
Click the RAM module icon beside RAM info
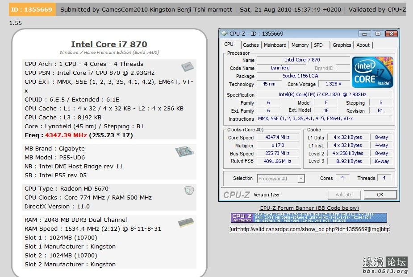(186, 223)
